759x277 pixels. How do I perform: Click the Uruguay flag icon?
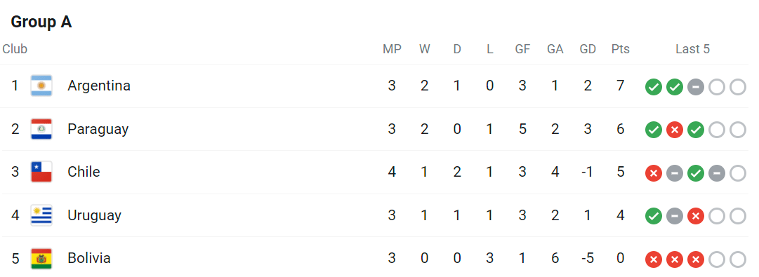pos(41,215)
